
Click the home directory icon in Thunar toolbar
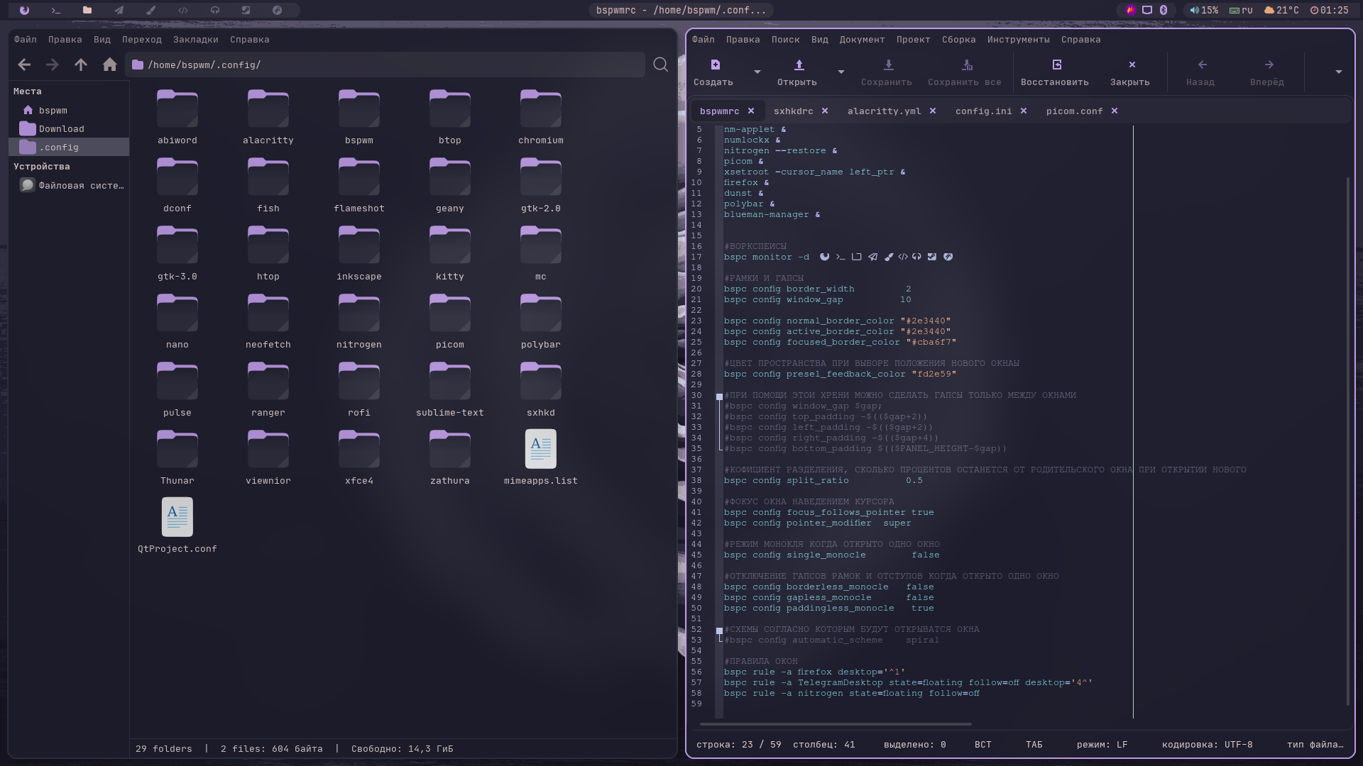(x=109, y=65)
